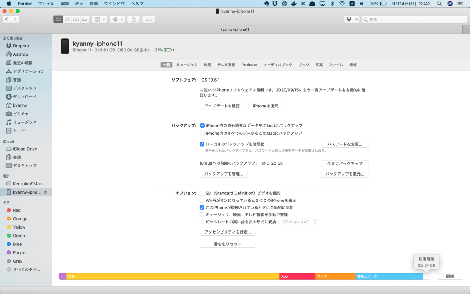Click 警告をリセット button
The image size is (470, 294).
228,244
